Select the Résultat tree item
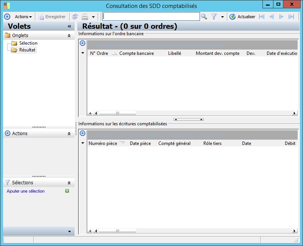The width and height of the screenshot is (303, 246). (x=27, y=50)
